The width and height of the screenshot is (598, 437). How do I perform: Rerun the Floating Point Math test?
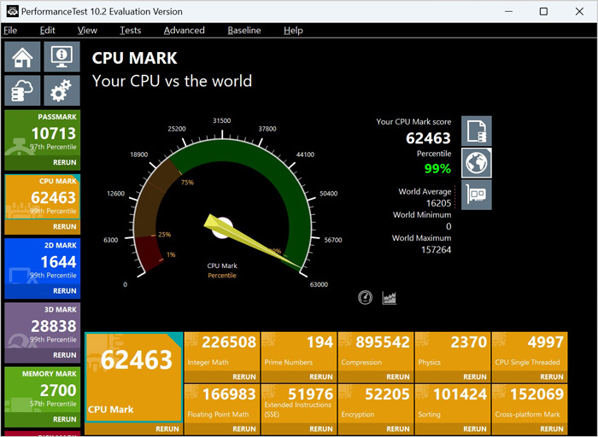click(244, 429)
